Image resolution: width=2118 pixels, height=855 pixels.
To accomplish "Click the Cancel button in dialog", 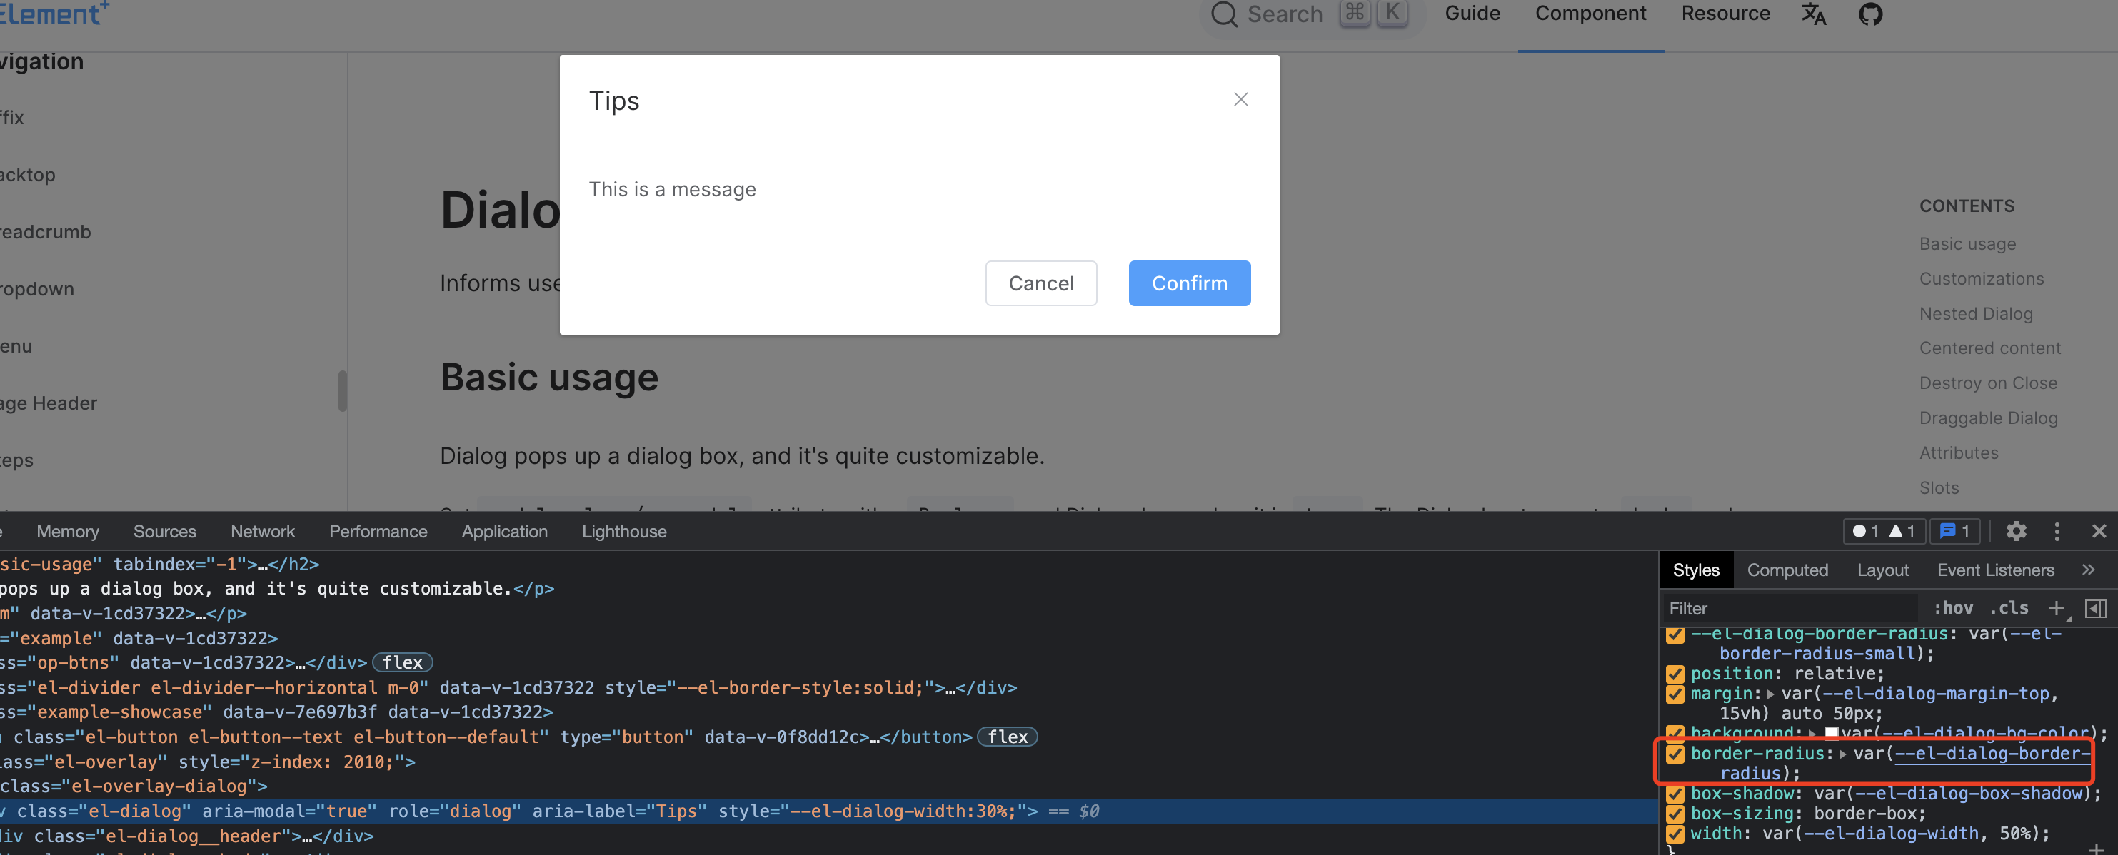I will (x=1040, y=283).
